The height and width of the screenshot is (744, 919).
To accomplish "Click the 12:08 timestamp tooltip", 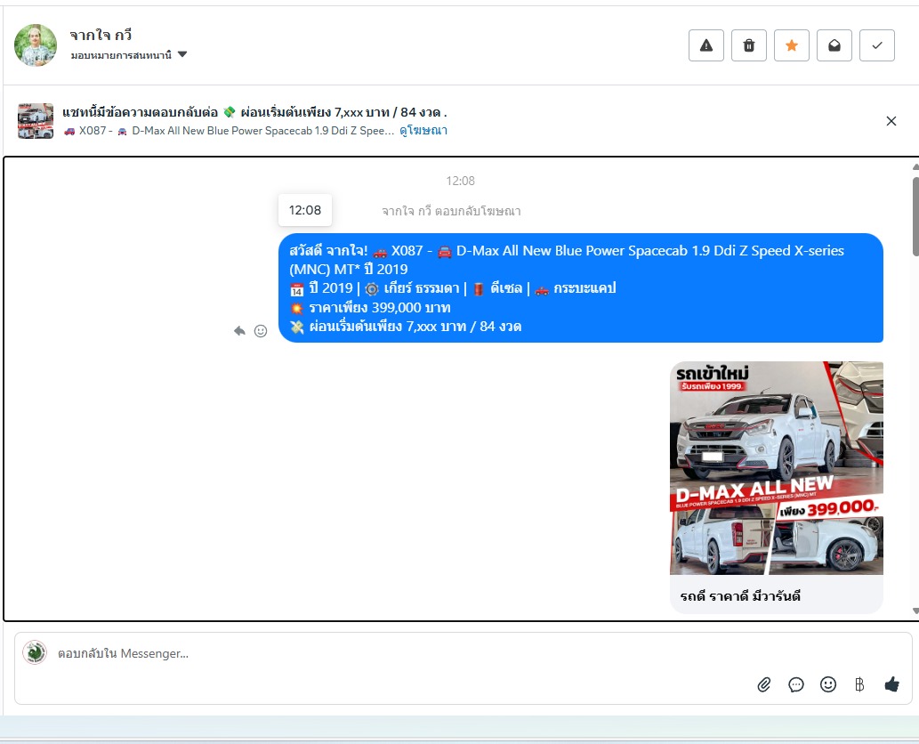I will (x=305, y=210).
